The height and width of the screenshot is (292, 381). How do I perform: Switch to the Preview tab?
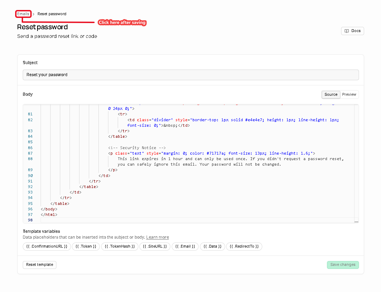(349, 94)
